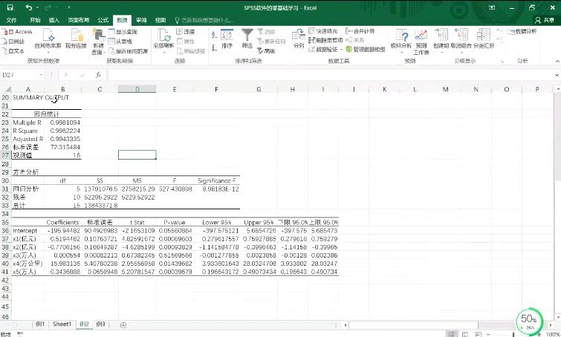Click 分列 text to columns
Viewport: 561px width, 337px height.
[299, 39]
